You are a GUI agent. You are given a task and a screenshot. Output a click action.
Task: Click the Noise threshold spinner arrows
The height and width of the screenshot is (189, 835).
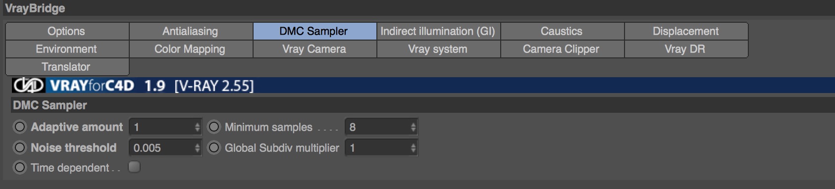197,147
